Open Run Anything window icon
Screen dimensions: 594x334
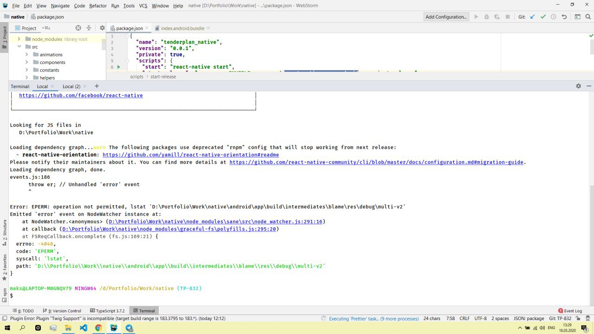tap(577, 17)
